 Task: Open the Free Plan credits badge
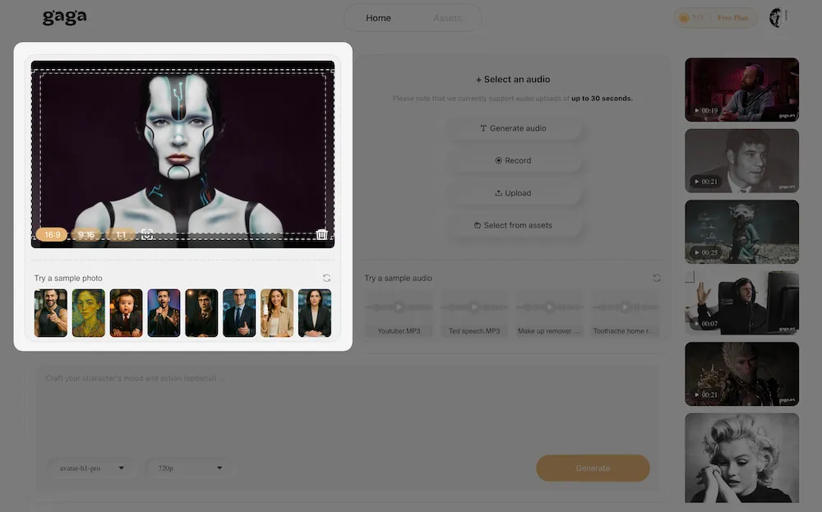pyautogui.click(x=715, y=18)
